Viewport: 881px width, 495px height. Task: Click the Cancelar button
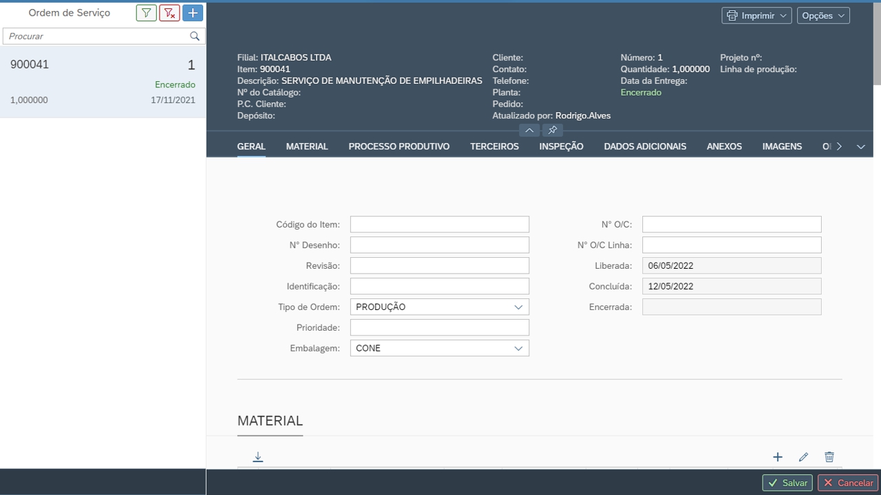848,483
